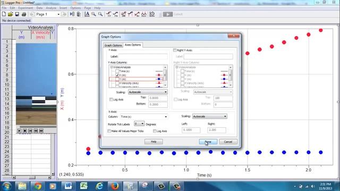The height and width of the screenshot is (191, 340).
Task: Open the Y-axis Scaling dropdown
Action: [x=148, y=92]
